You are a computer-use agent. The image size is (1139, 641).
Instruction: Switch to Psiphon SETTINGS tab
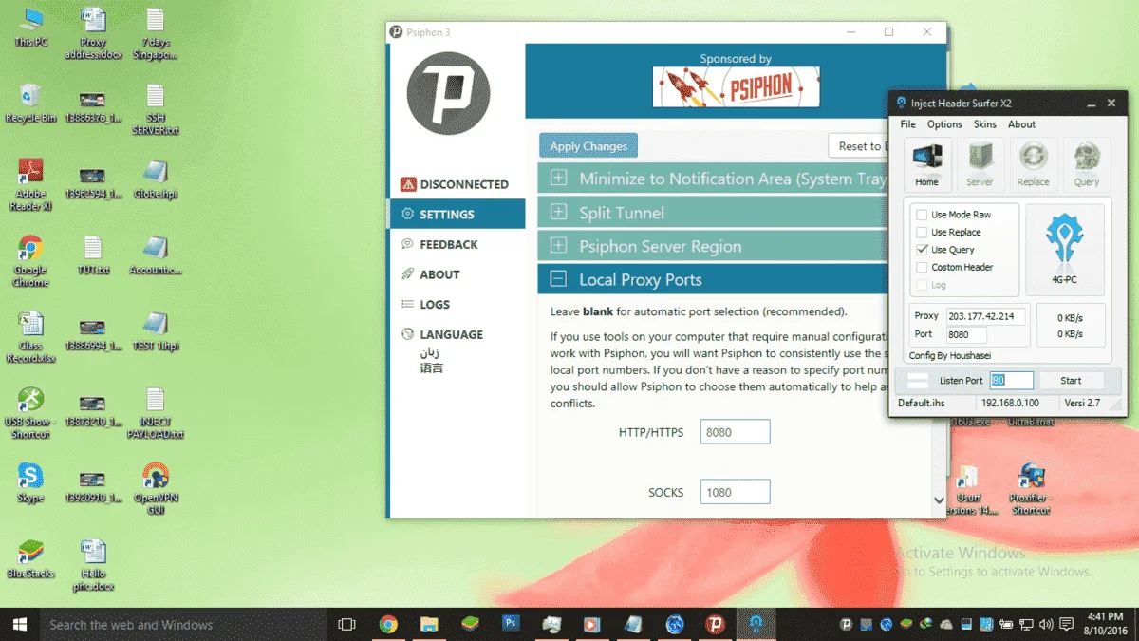457,214
